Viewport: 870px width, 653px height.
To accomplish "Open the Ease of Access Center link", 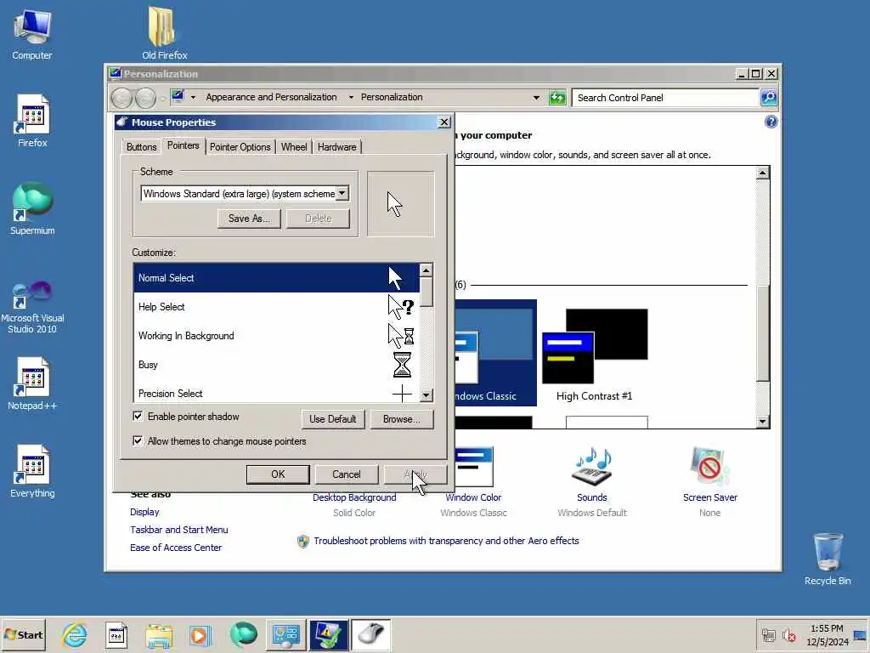I will (x=175, y=548).
